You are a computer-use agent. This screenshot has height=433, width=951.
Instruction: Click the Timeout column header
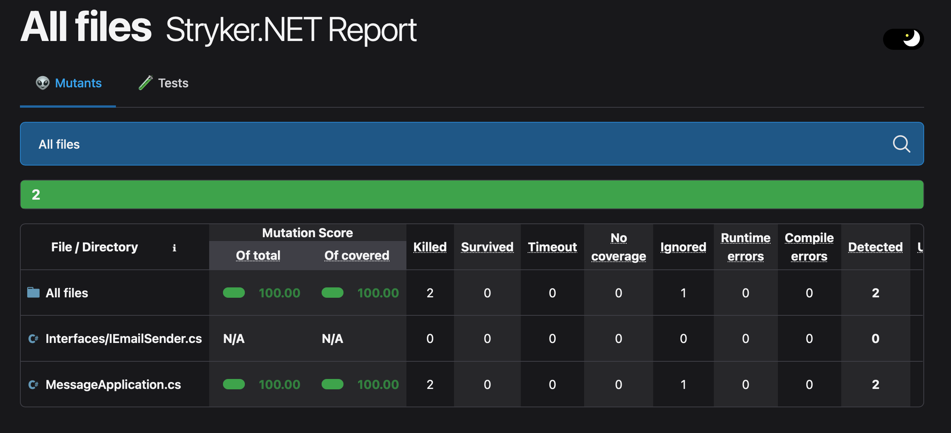click(x=552, y=247)
